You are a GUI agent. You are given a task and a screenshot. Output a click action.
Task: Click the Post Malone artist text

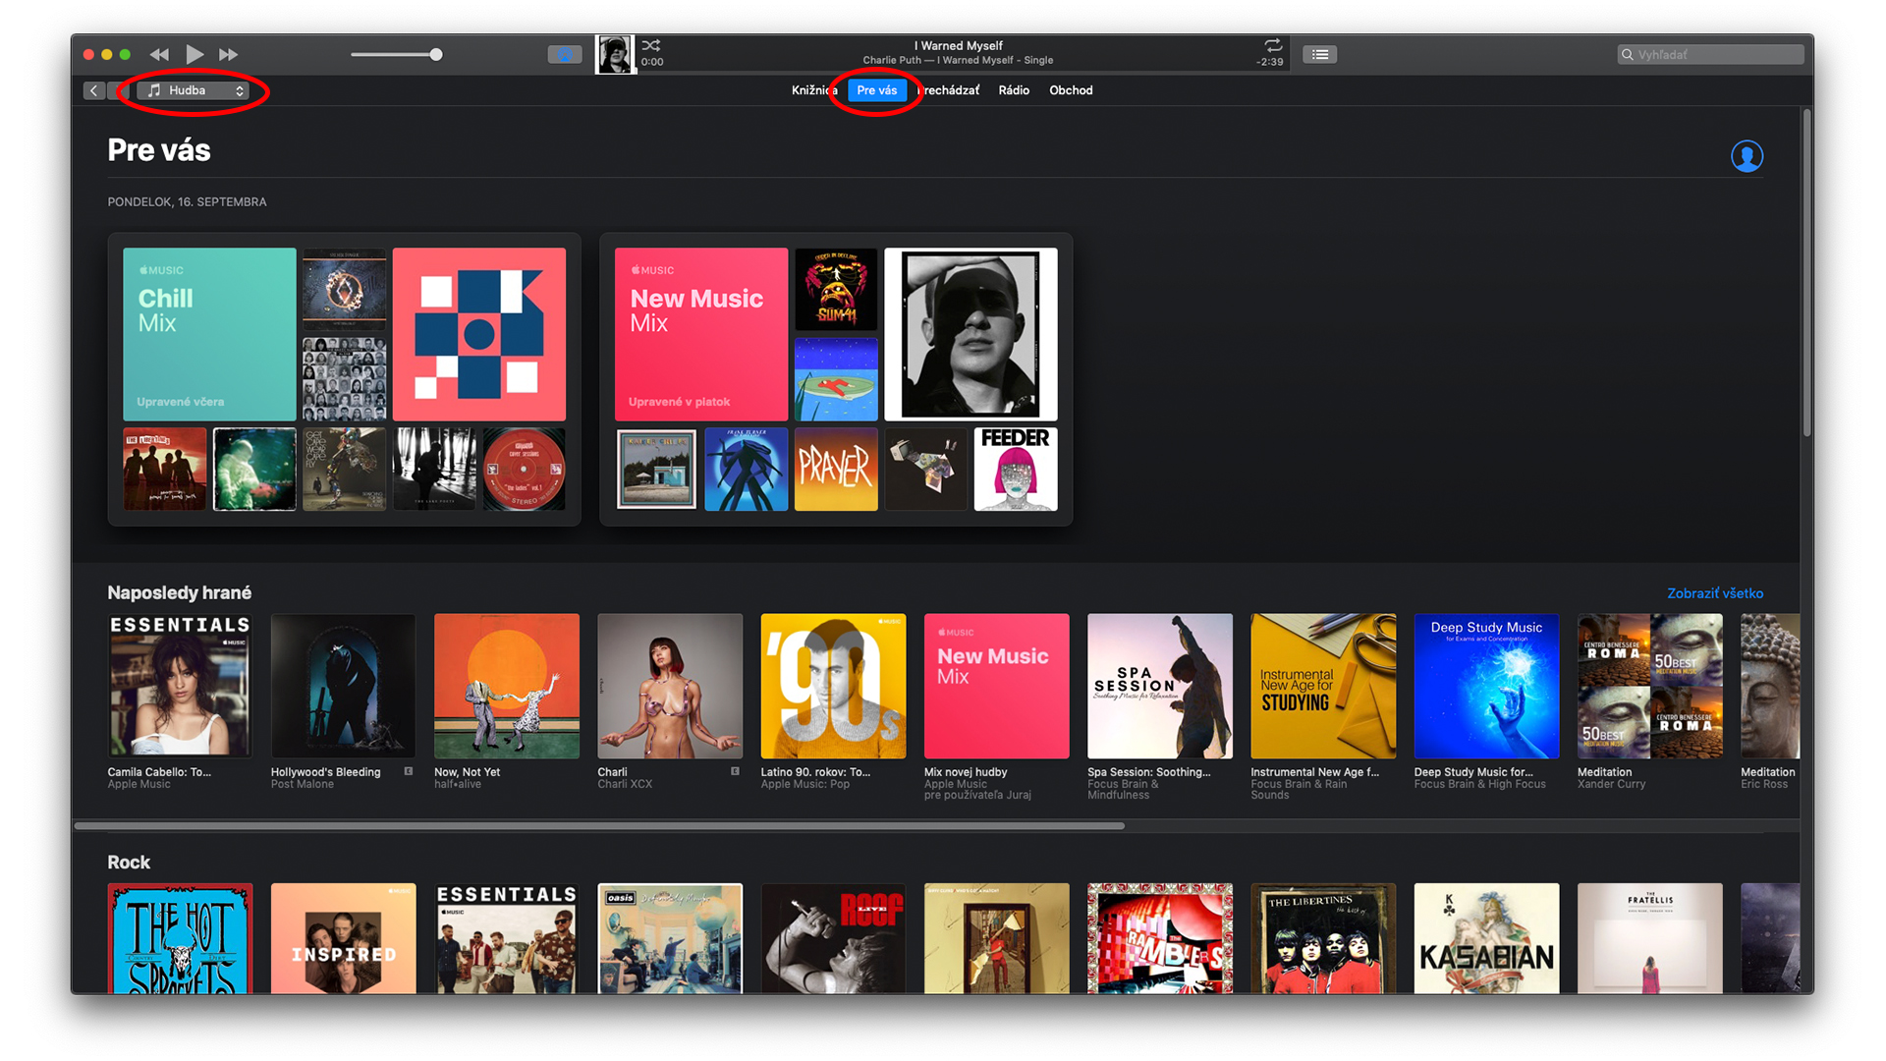pos(303,784)
